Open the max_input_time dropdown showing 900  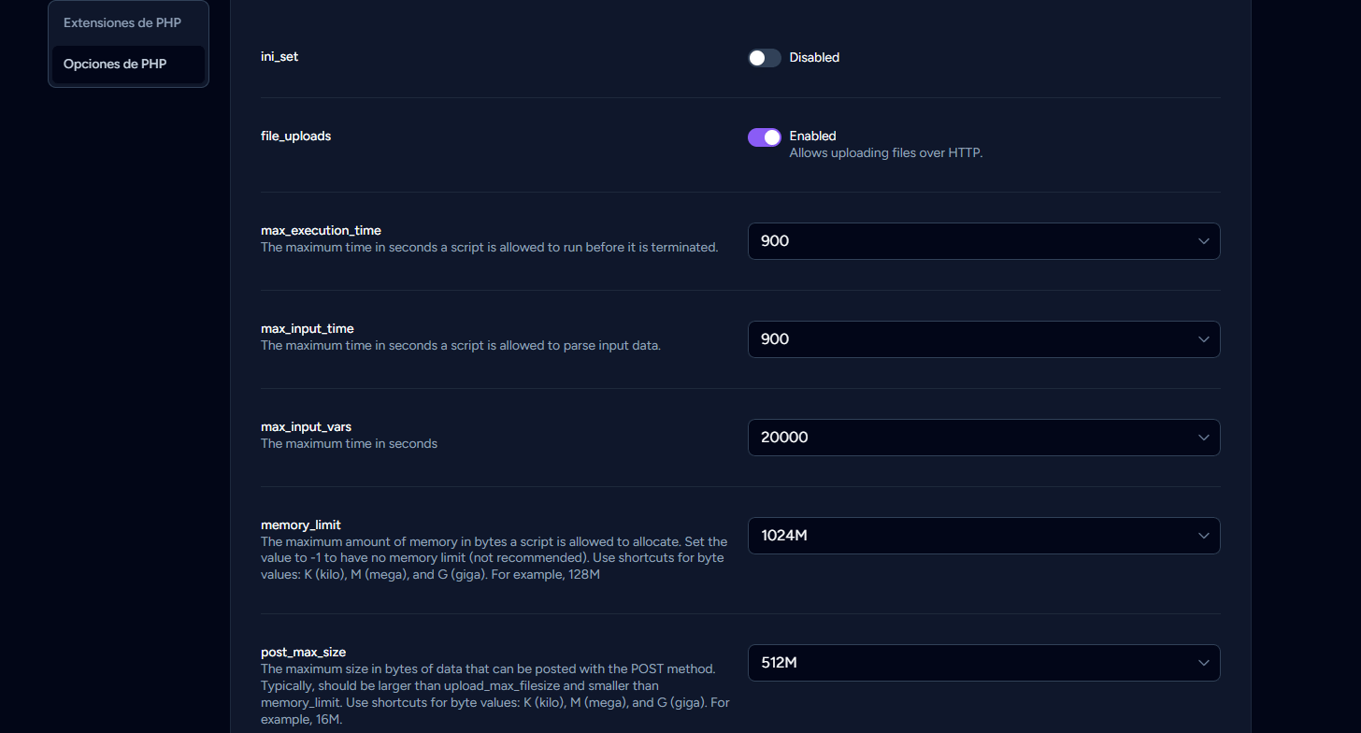coord(972,339)
